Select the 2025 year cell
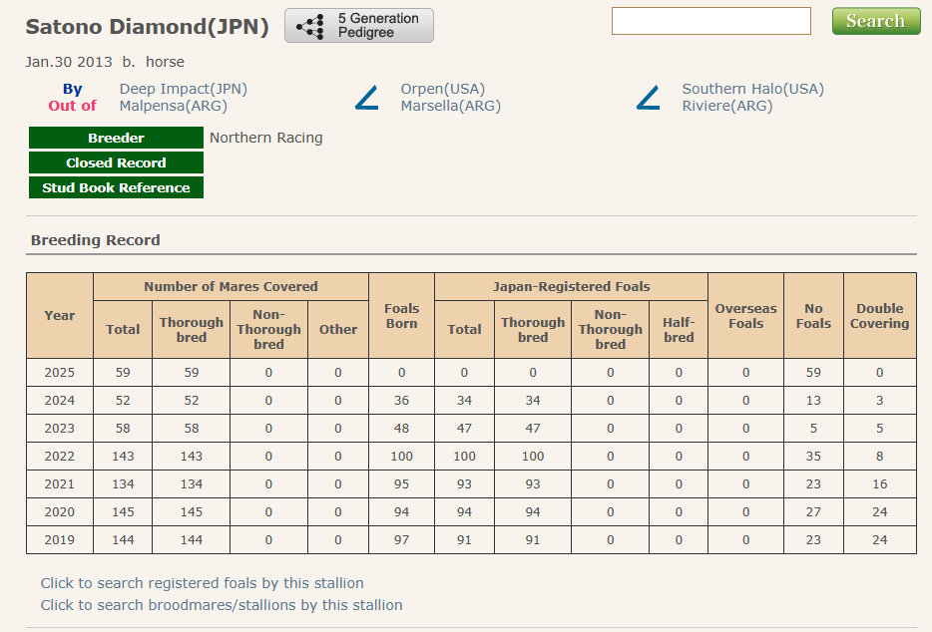932x632 pixels. click(x=60, y=373)
